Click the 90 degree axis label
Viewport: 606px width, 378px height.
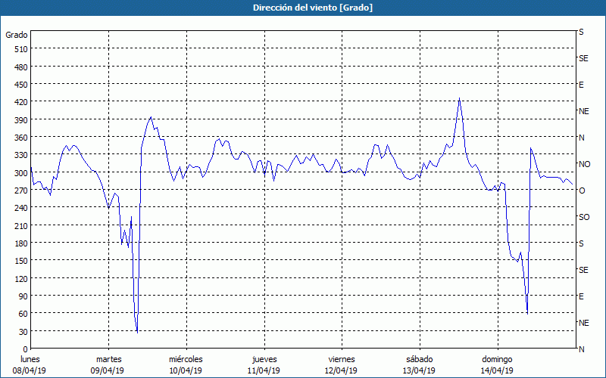tap(23, 296)
